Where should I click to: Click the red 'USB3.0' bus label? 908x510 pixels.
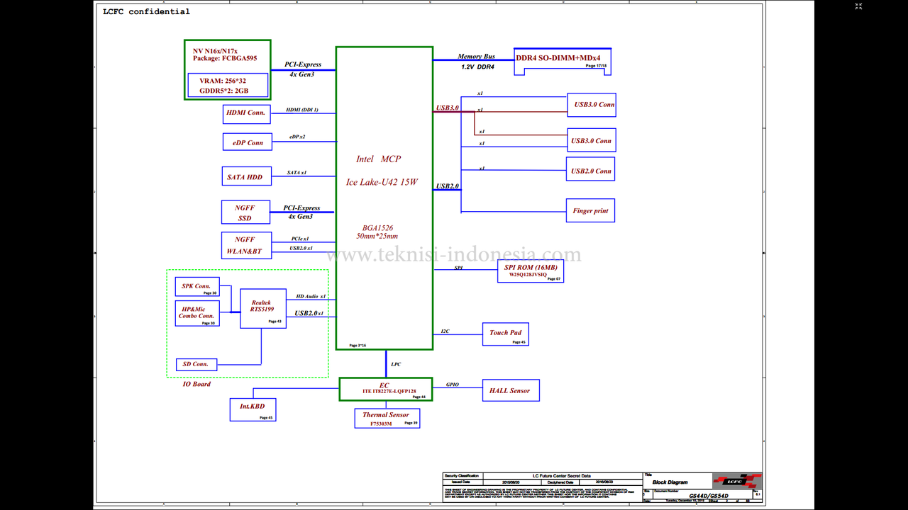tap(447, 108)
